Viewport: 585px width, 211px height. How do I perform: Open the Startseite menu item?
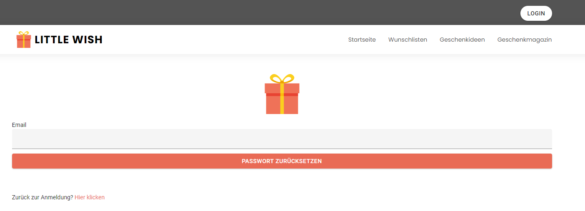(x=362, y=40)
